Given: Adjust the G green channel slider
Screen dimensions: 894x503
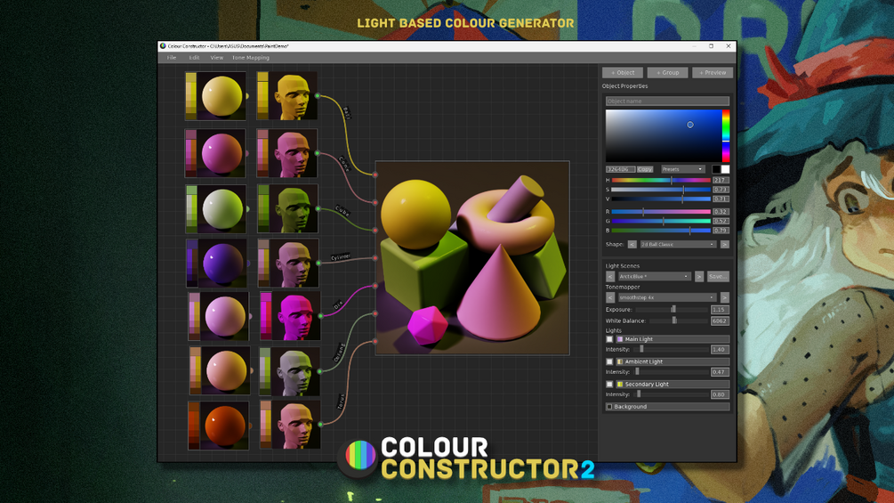Looking at the screenshot, I should pyautogui.click(x=661, y=222).
